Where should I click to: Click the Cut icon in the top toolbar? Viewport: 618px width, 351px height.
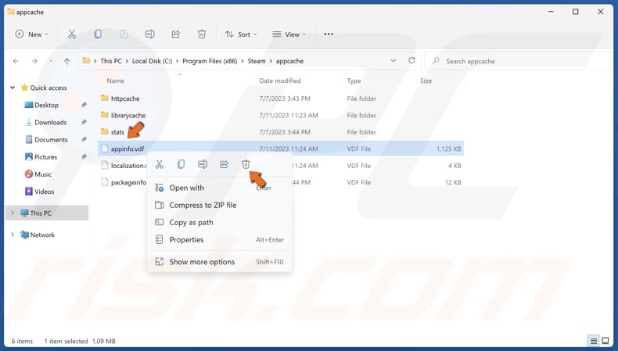[x=72, y=34]
